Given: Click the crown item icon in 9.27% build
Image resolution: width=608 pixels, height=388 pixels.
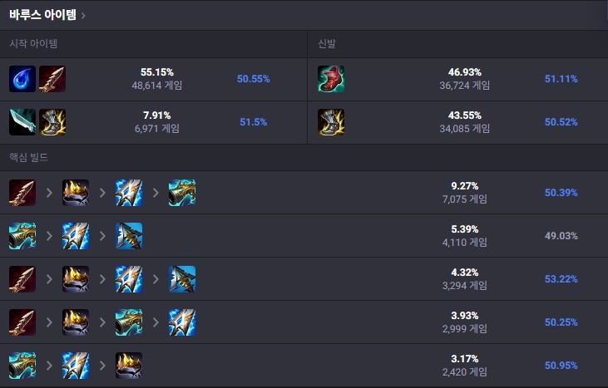Looking at the screenshot, I should 76,193.
